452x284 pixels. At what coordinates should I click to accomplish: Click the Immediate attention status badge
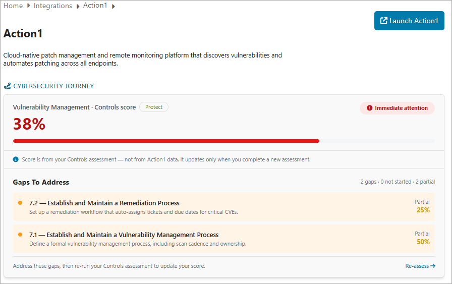coord(397,108)
